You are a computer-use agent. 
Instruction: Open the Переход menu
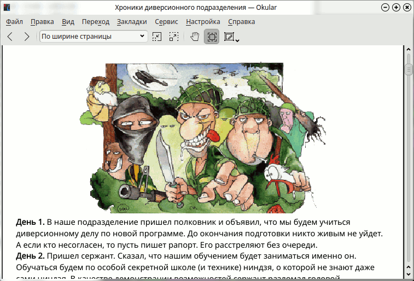tap(96, 22)
